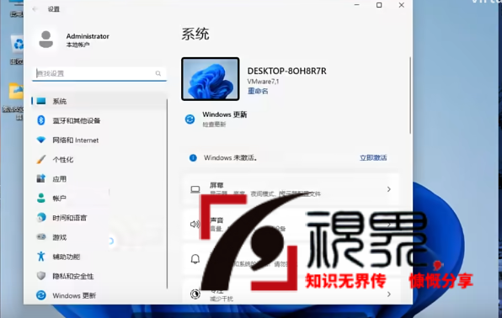This screenshot has width=502, height=318.
Task: Click the Administrator account name
Action: pyautogui.click(x=88, y=36)
